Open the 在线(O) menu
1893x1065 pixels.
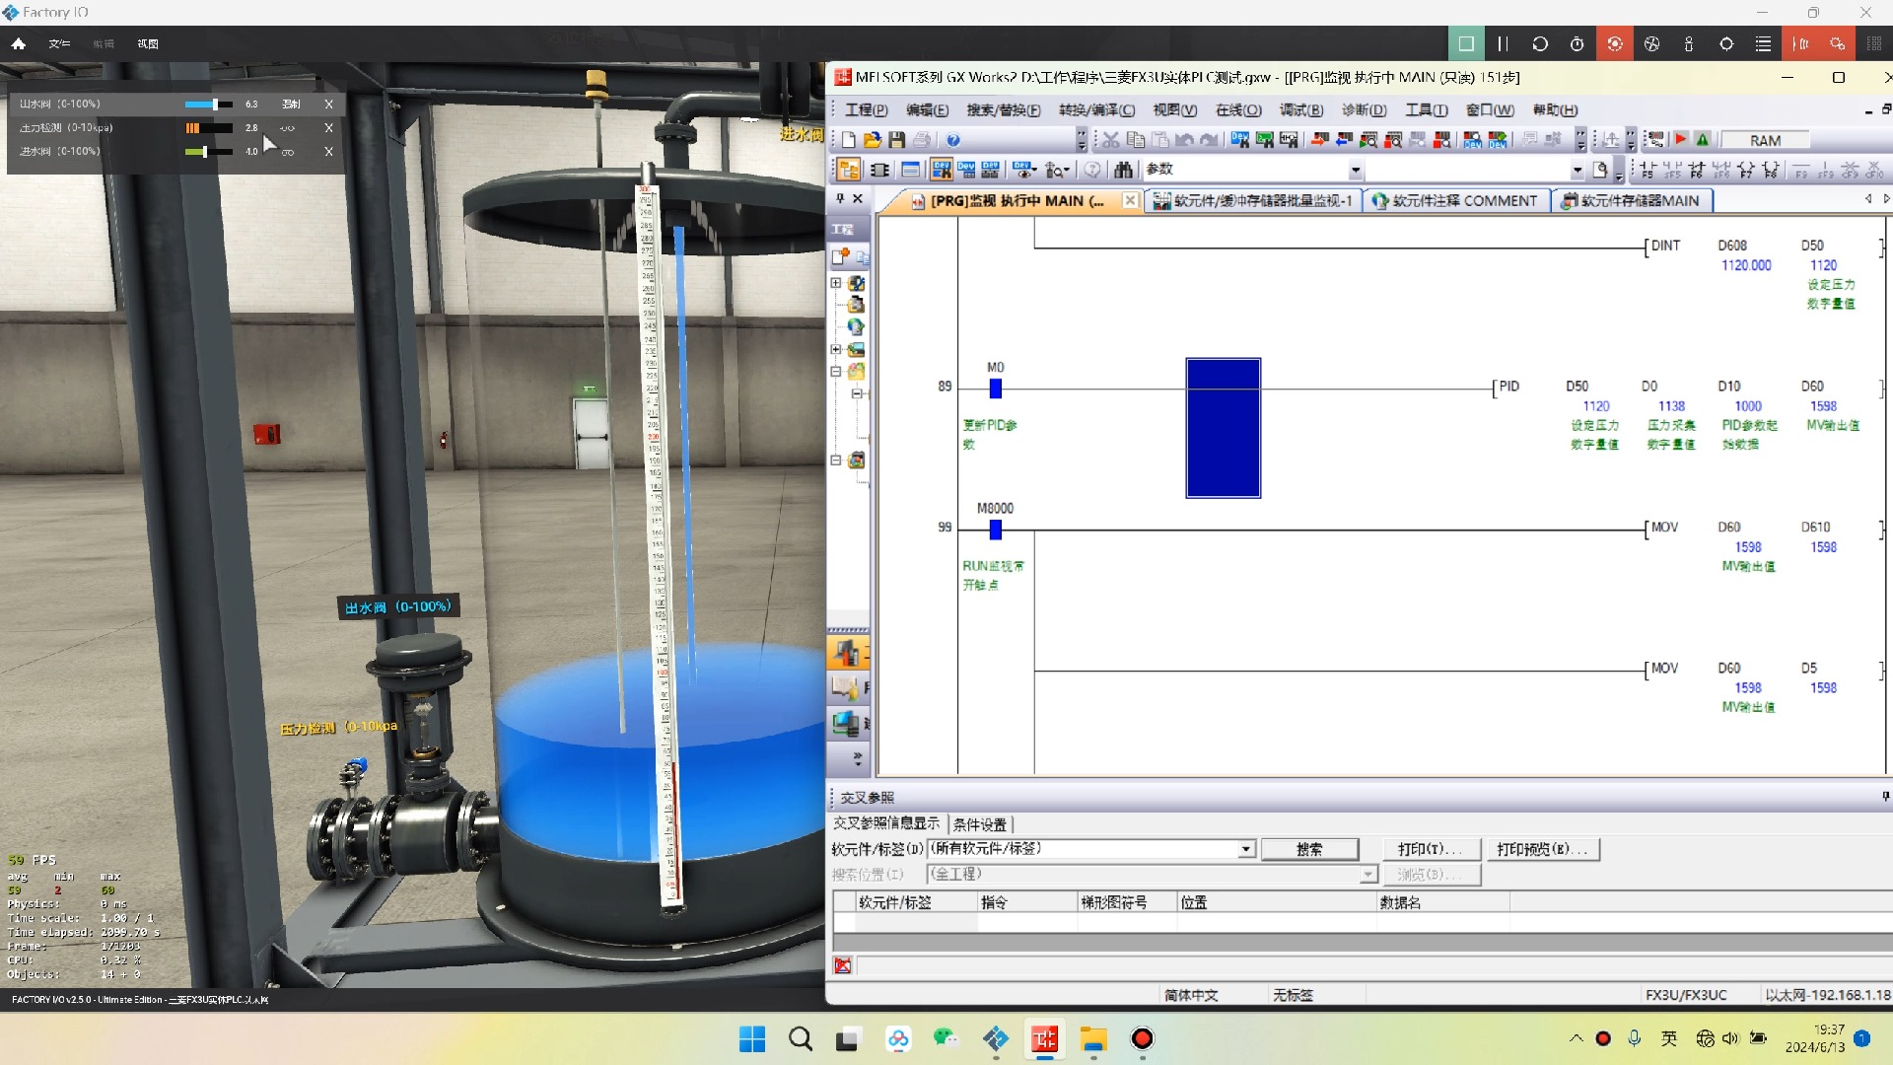click(1238, 110)
